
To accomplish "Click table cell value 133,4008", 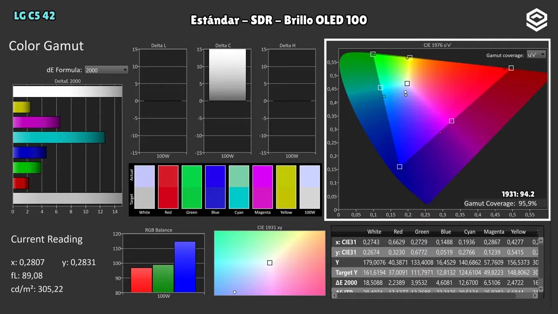I will coord(422,263).
